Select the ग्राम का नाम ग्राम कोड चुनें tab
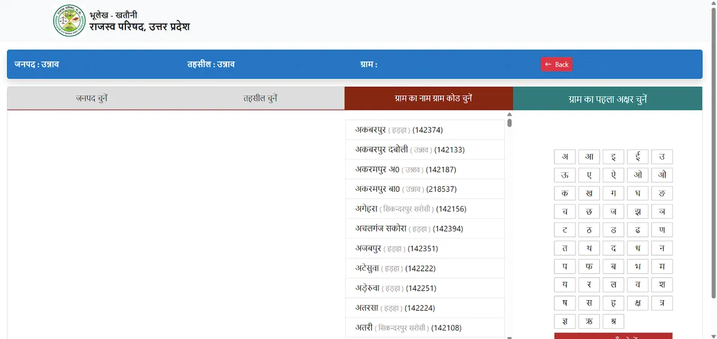This screenshot has height=339, width=717. [428, 98]
